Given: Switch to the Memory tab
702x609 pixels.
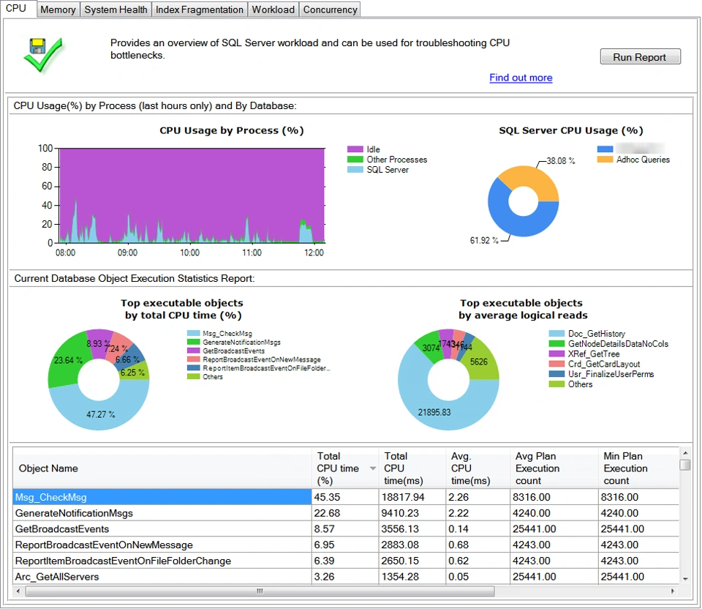Looking at the screenshot, I should 58,10.
